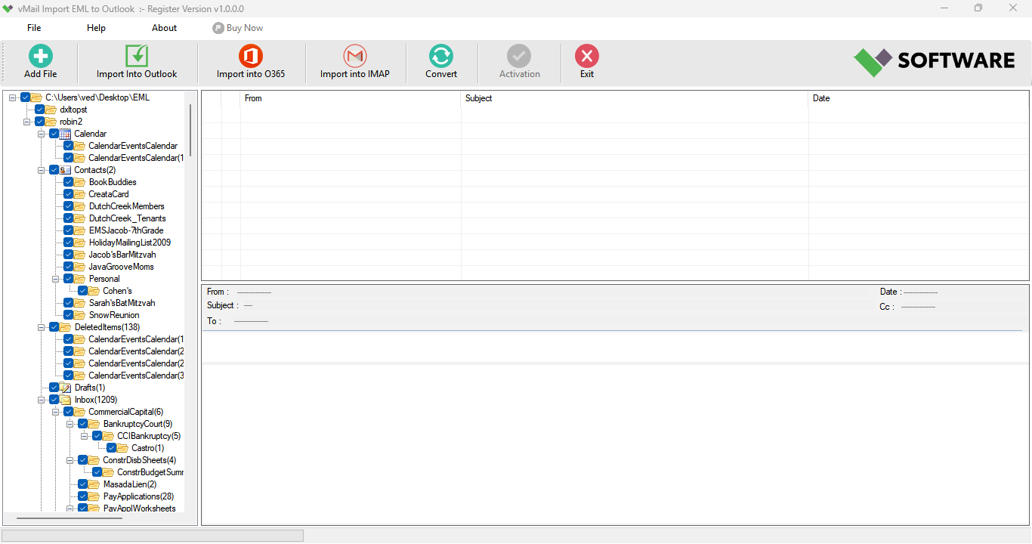Viewport: 1032px width, 544px height.
Task: Click the PayApplWorksheets folder label
Action: tap(139, 508)
